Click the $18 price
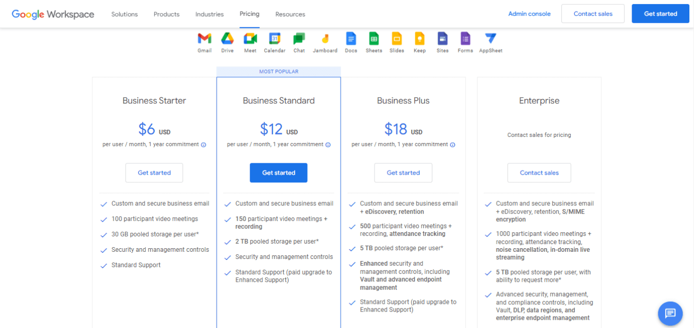The image size is (694, 328). click(x=396, y=129)
